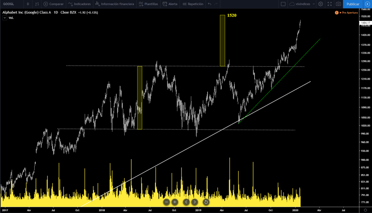Image resolution: width=372 pixels, height=213 pixels.
Task: Open chart settings gear in top toolbar
Action: [x=320, y=4]
